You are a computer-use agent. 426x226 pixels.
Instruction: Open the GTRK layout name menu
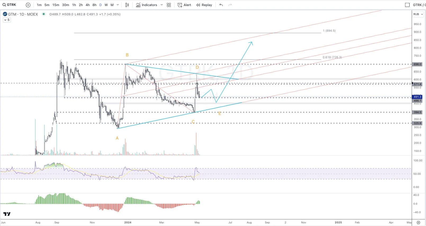(x=419, y=5)
